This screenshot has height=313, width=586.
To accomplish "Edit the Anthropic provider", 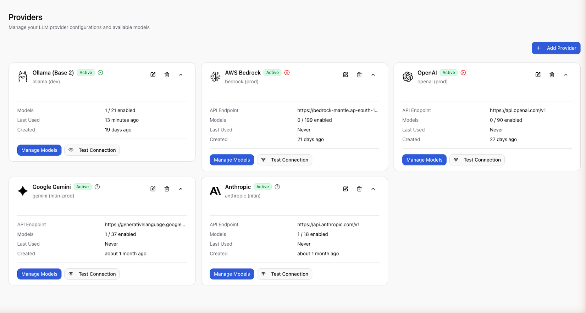I will click(345, 189).
